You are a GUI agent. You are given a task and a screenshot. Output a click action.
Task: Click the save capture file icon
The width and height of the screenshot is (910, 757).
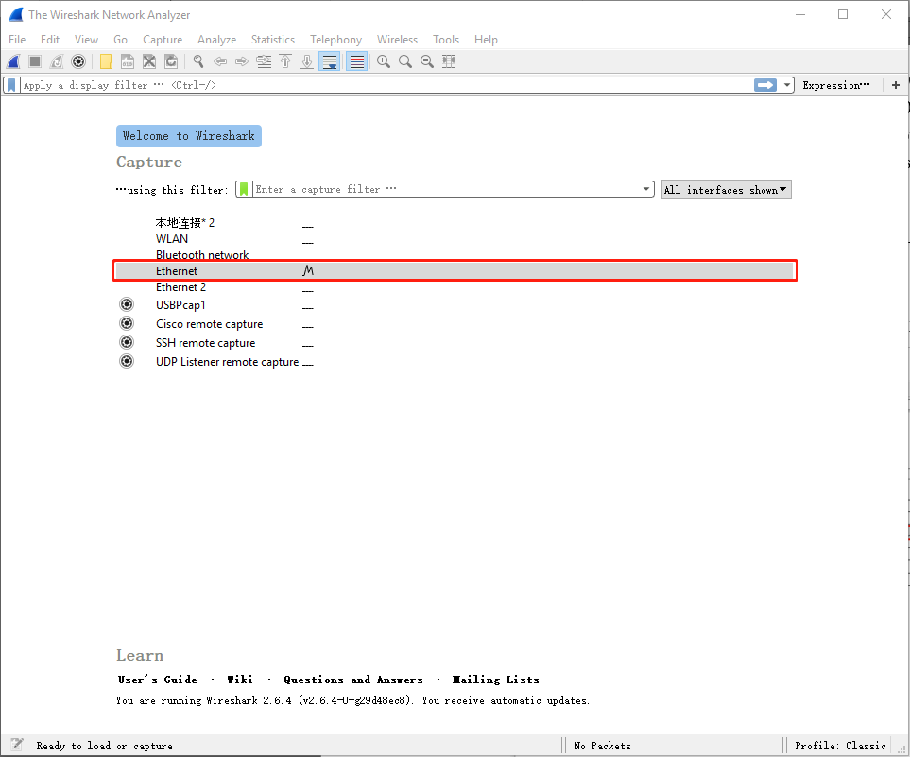point(128,61)
